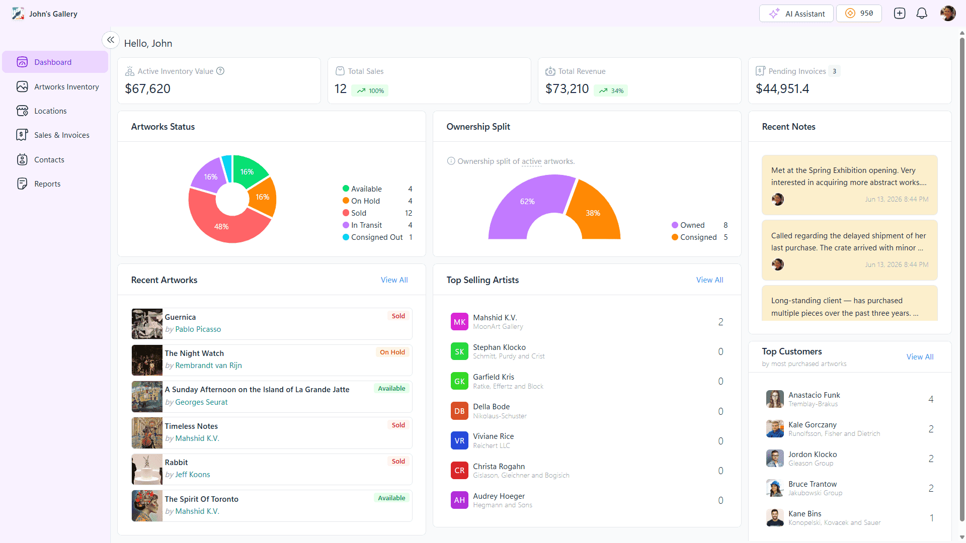
Task: Toggle On Hold legend color dot
Action: point(346,201)
